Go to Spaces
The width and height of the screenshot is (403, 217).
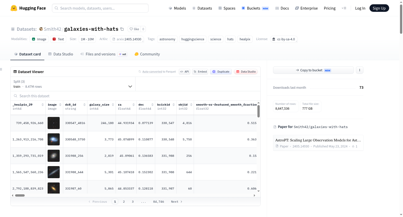pos(227,8)
